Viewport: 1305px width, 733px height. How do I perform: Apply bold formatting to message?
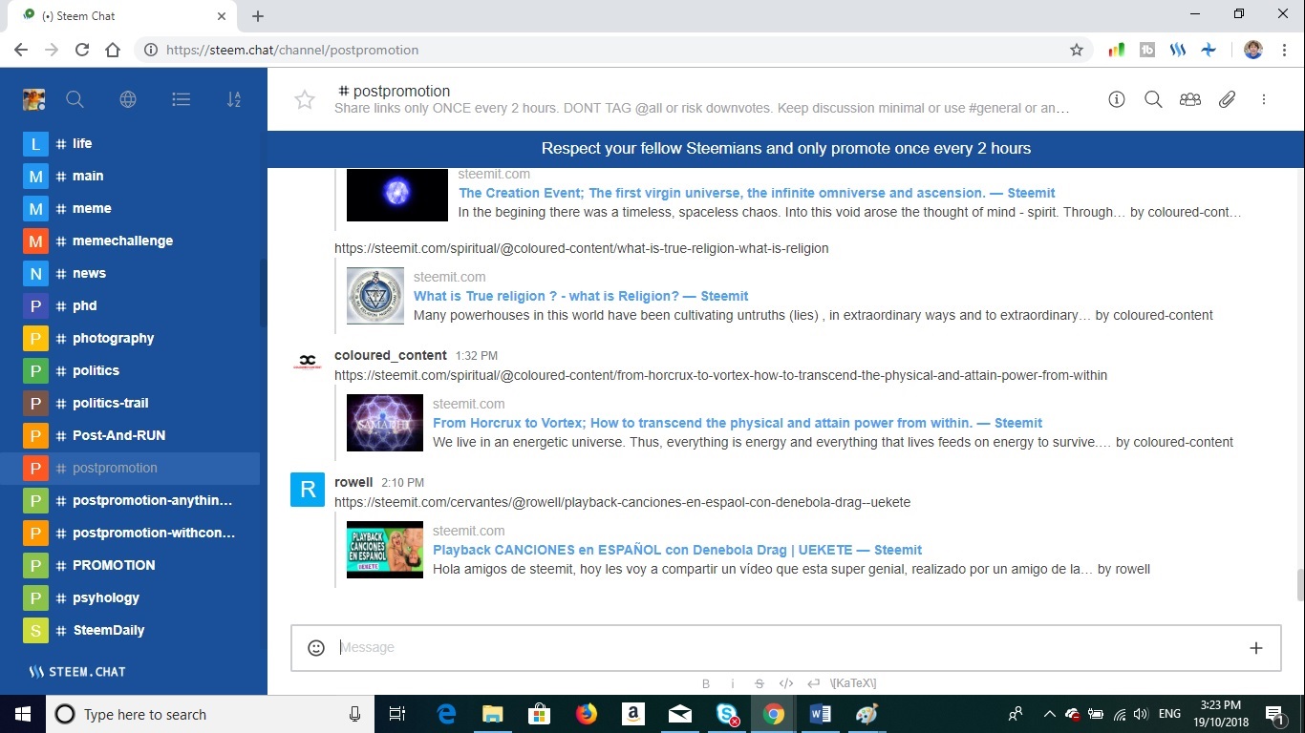tap(706, 683)
